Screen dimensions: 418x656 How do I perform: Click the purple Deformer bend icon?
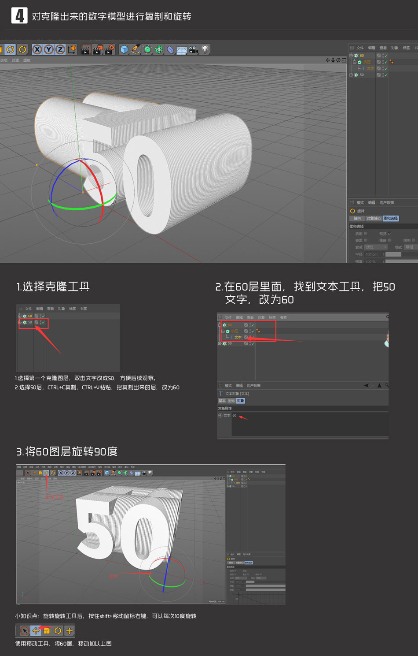pos(170,50)
